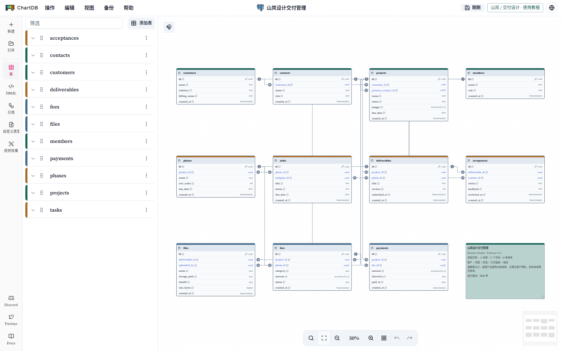
Task: Zoom out with the minus magnifier
Action: [337, 338]
